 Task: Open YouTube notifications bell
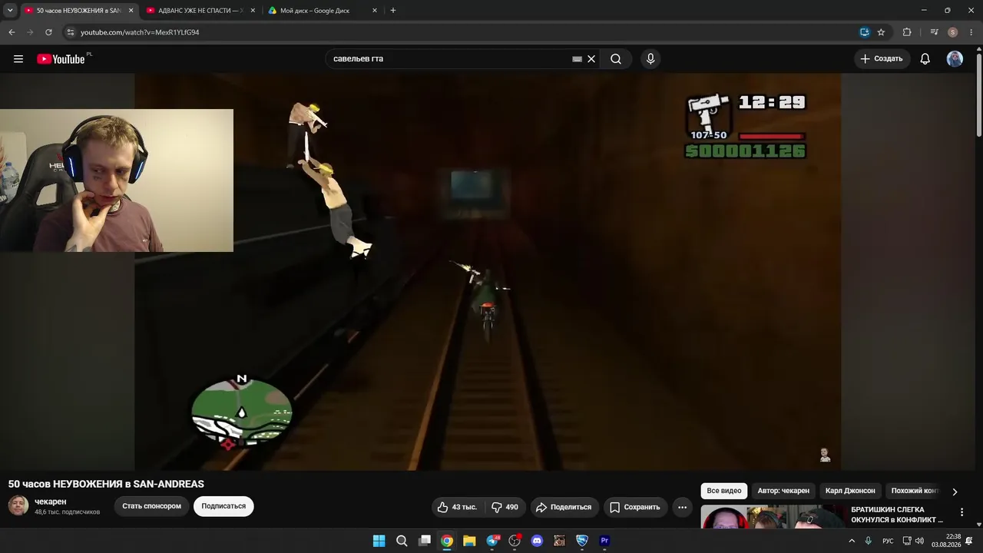tap(925, 59)
